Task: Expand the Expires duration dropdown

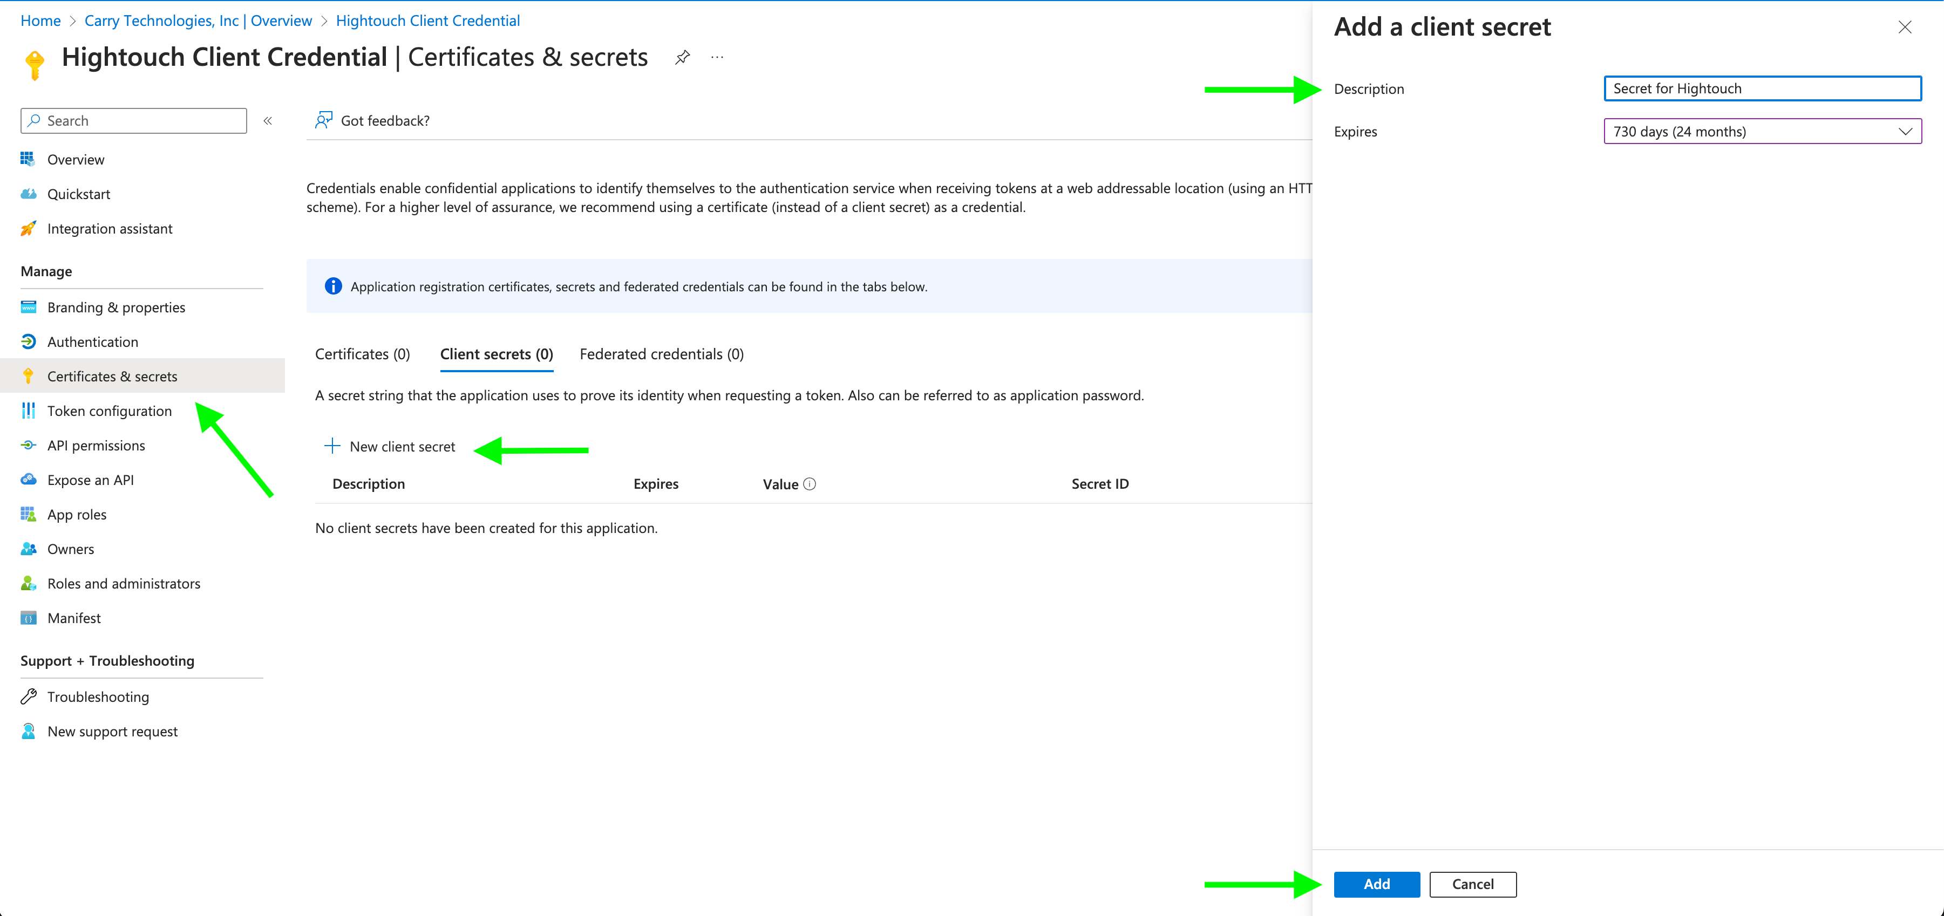Action: point(1762,131)
